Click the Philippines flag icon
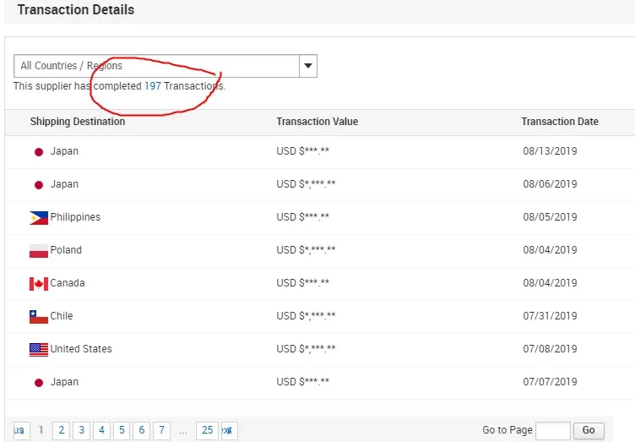The width and height of the screenshot is (635, 442). (38, 218)
